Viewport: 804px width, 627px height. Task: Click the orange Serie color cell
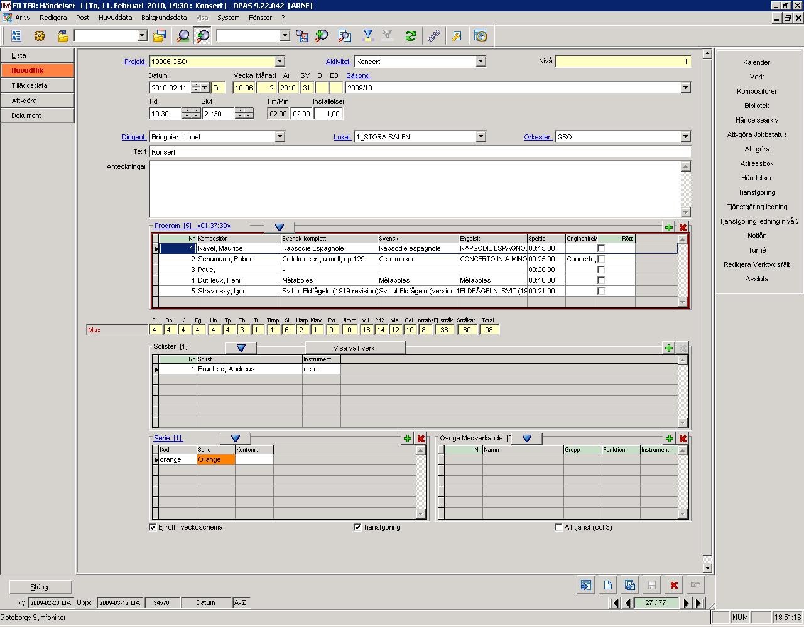point(216,460)
